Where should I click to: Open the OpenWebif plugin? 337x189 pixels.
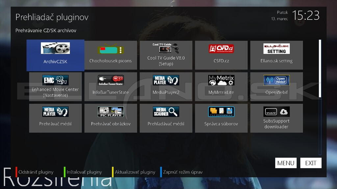tap(276, 86)
